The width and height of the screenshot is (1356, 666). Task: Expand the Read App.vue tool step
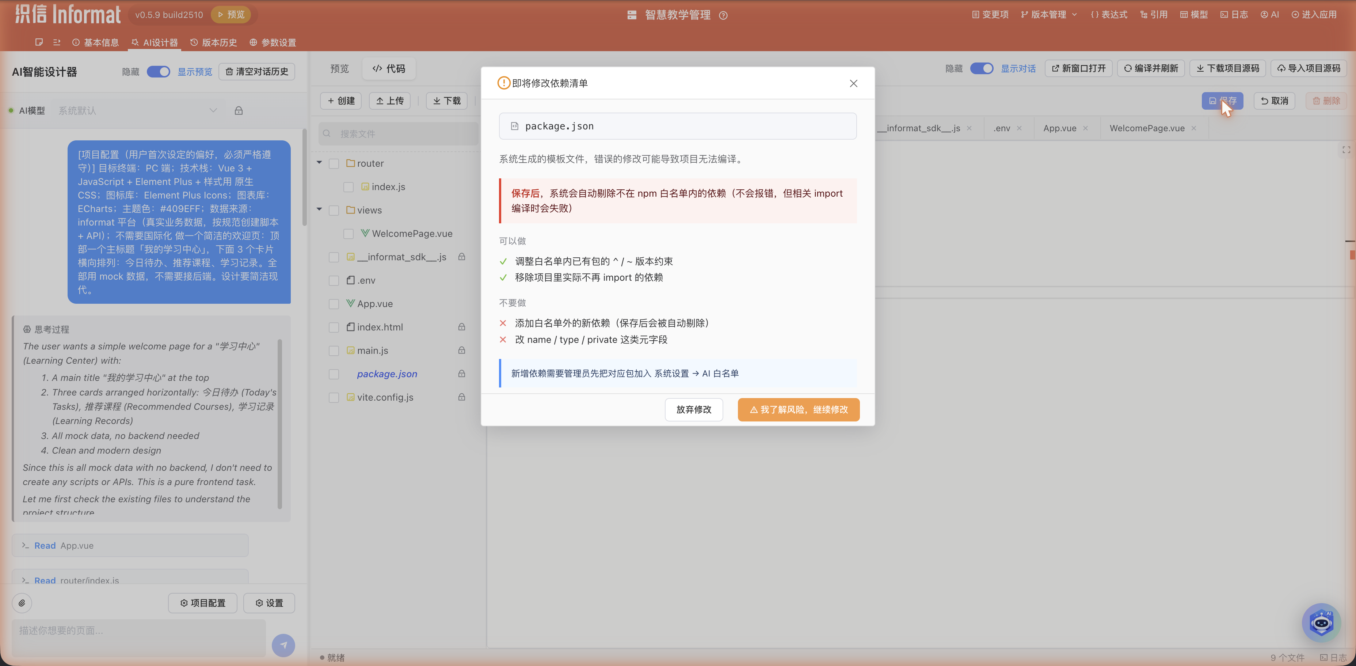click(x=130, y=545)
